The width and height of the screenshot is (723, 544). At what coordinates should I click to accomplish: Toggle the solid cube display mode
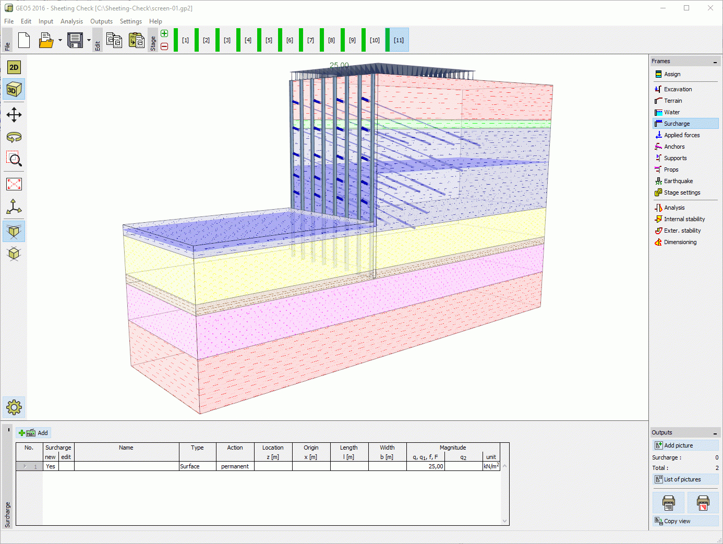(x=14, y=254)
